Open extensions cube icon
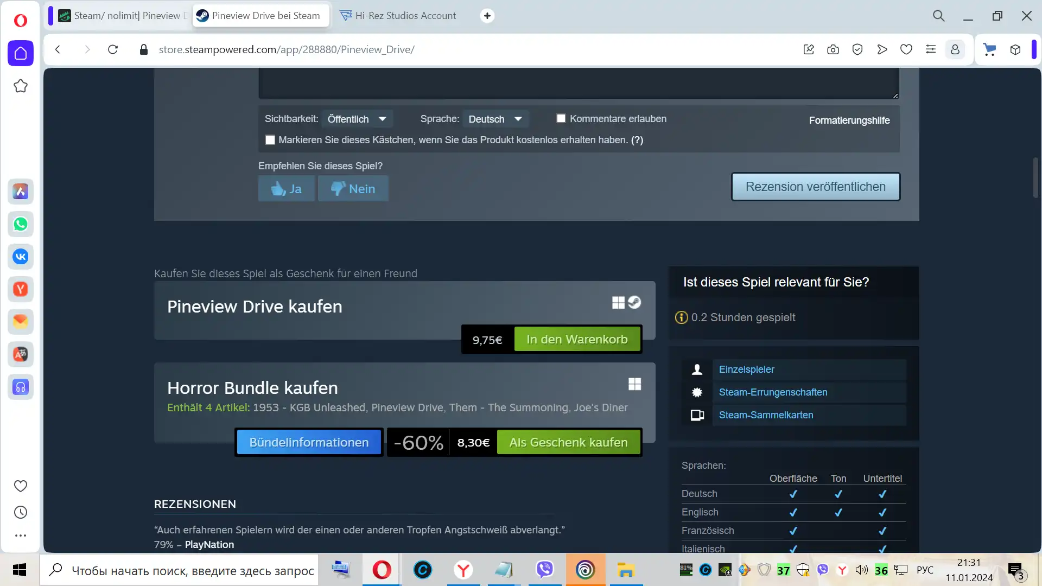Viewport: 1042px width, 586px height. pos(1015,49)
